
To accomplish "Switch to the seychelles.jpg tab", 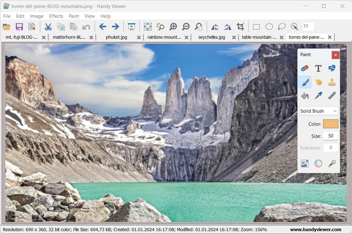I will [213, 37].
